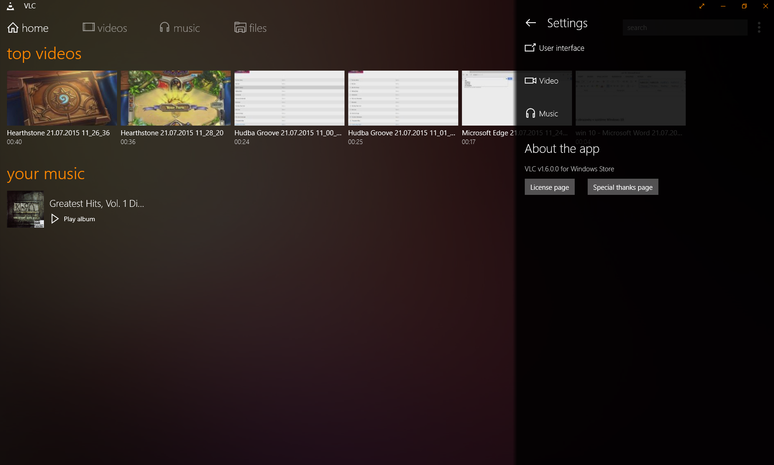Click Greatest Hits album cover
This screenshot has width=774, height=465.
click(25, 209)
